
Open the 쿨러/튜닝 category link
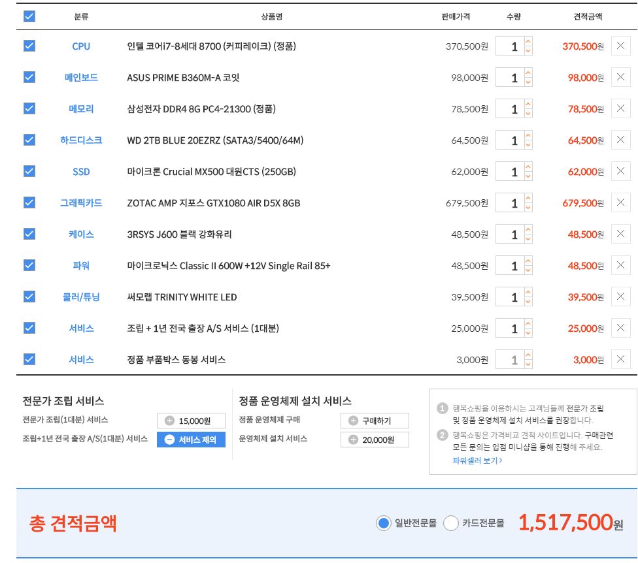(81, 297)
